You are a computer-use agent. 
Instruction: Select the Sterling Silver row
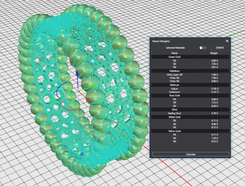click(175, 113)
